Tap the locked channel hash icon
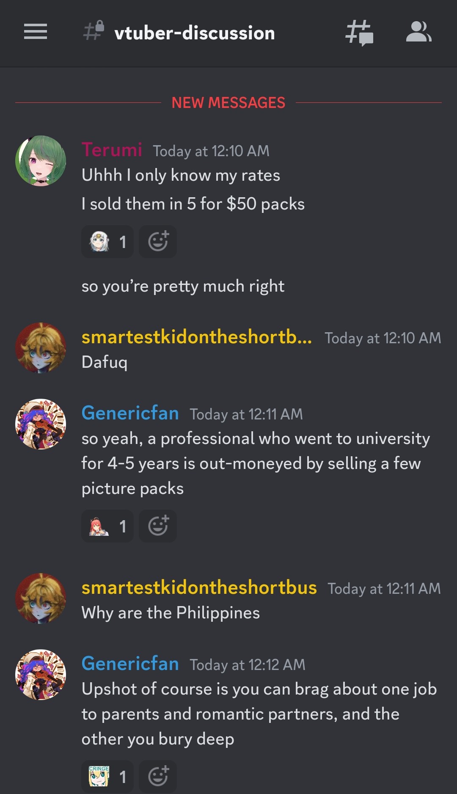457x794 pixels. pyautogui.click(x=94, y=30)
